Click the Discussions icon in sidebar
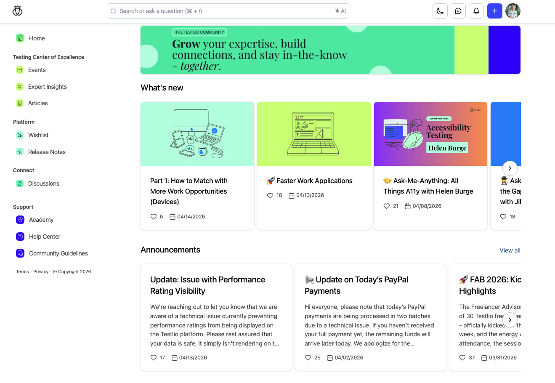Screen dimensions: 555x383 click(x=20, y=184)
